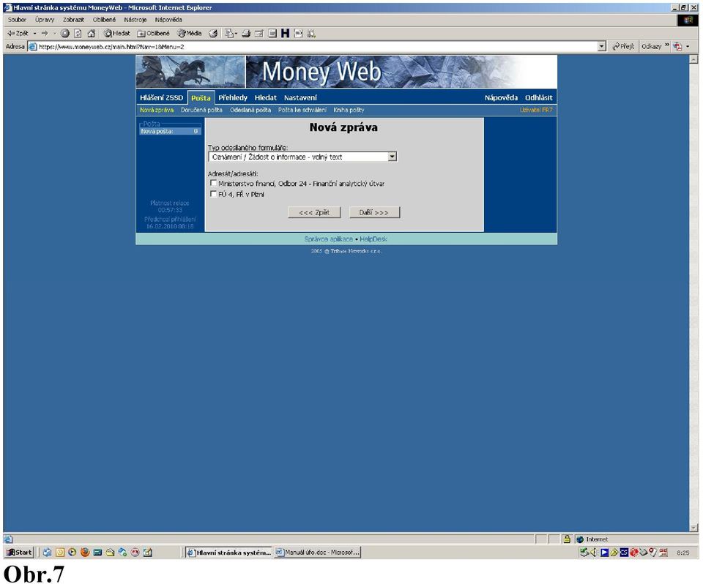This screenshot has width=703, height=584.
Task: Click the page scrollbar down arrow
Action: tap(693, 528)
